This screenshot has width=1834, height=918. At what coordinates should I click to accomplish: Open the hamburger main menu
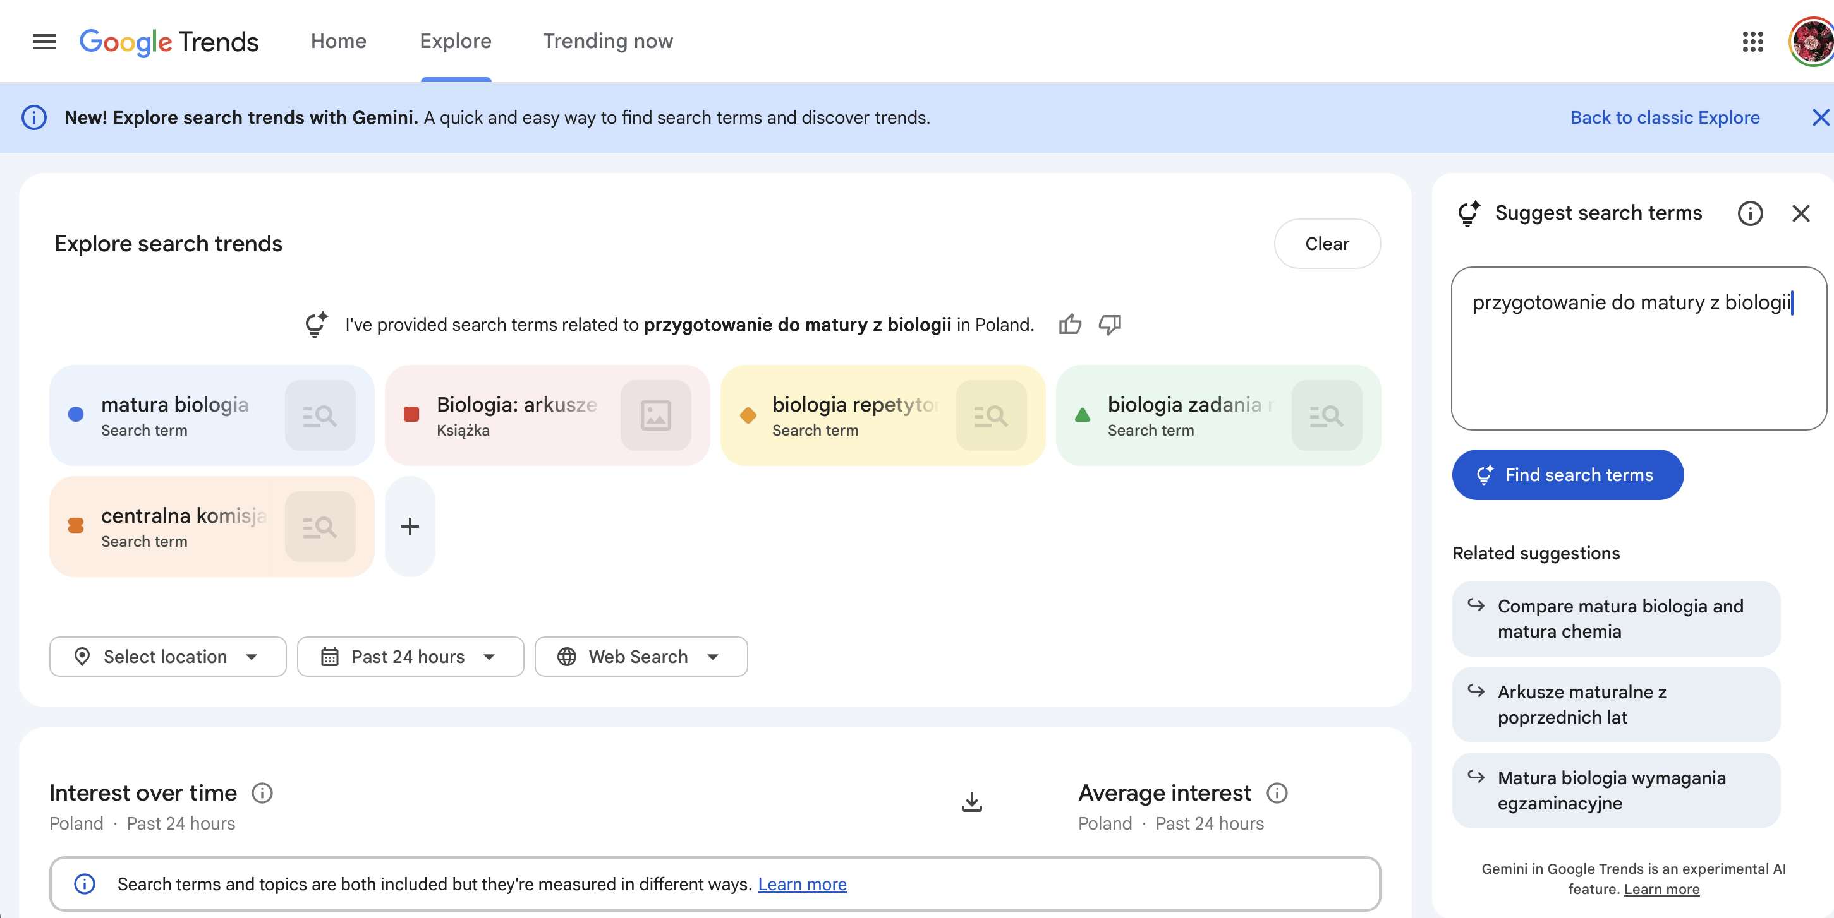(x=44, y=41)
